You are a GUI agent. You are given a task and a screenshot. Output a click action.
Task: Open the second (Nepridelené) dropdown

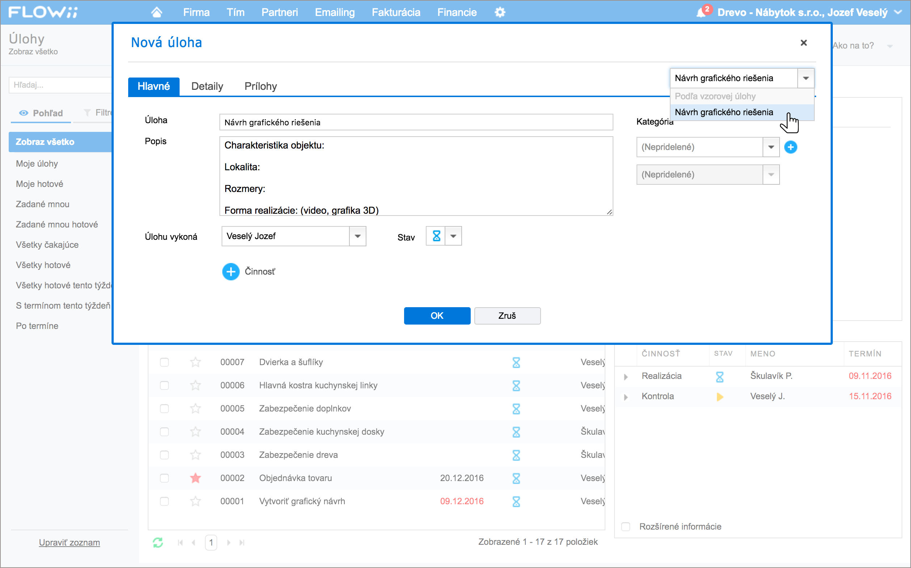pos(771,174)
